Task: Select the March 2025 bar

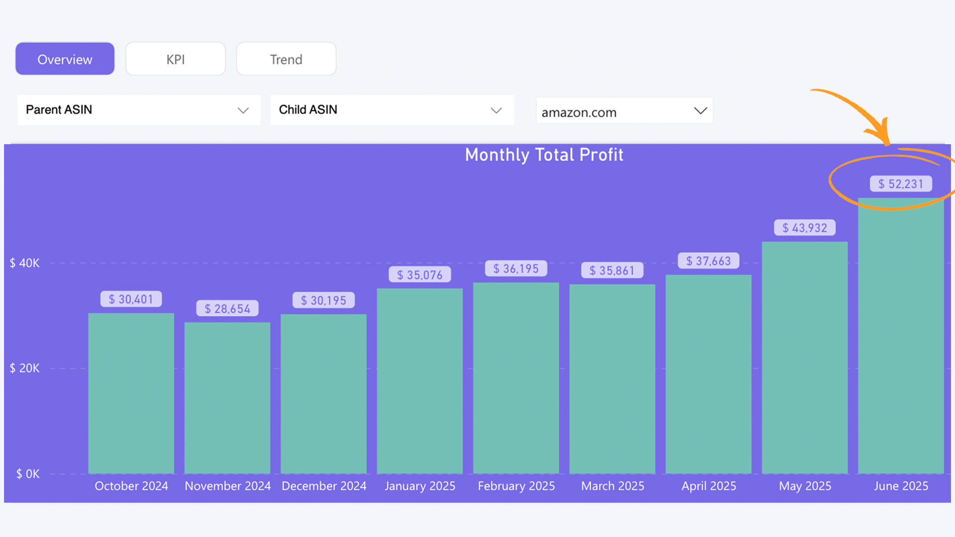Action: pyautogui.click(x=612, y=378)
